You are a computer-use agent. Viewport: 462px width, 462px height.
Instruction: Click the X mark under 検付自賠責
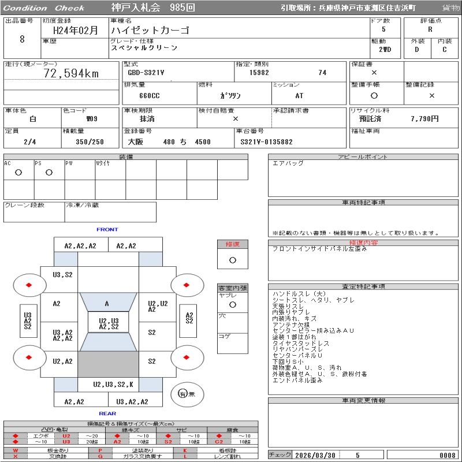[235, 118]
